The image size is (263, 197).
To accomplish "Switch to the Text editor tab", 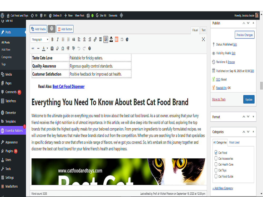I will [204, 30].
